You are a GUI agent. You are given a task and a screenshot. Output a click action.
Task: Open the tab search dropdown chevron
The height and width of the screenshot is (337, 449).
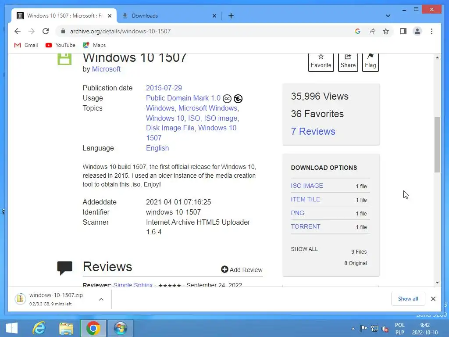(388, 16)
